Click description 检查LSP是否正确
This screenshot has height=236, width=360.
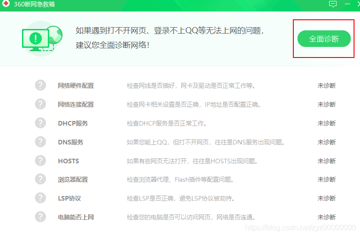pos(181,198)
